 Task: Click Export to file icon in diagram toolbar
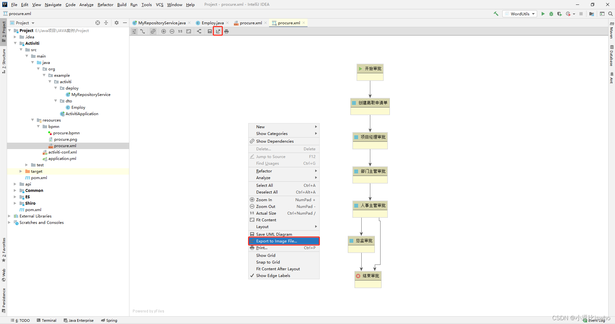218,31
